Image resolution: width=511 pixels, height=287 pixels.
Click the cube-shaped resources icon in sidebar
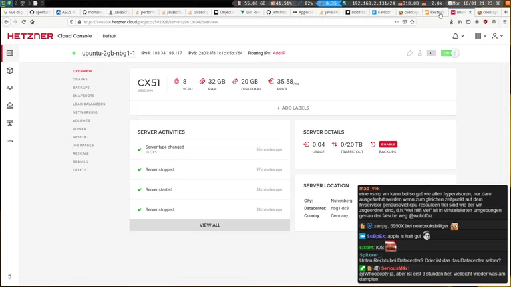click(x=10, y=70)
